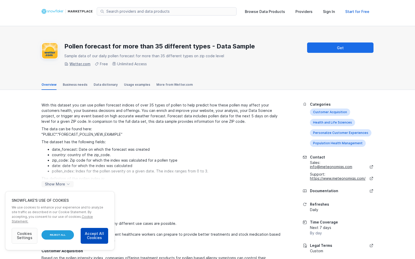Open Documentation external link icon
Image resolution: width=415 pixels, height=259 pixels.
click(x=371, y=191)
